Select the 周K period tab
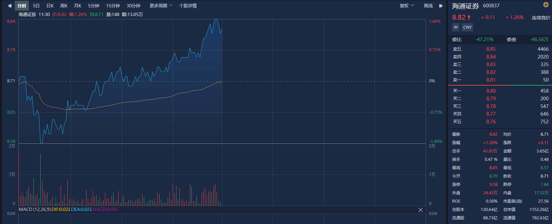 pos(64,6)
